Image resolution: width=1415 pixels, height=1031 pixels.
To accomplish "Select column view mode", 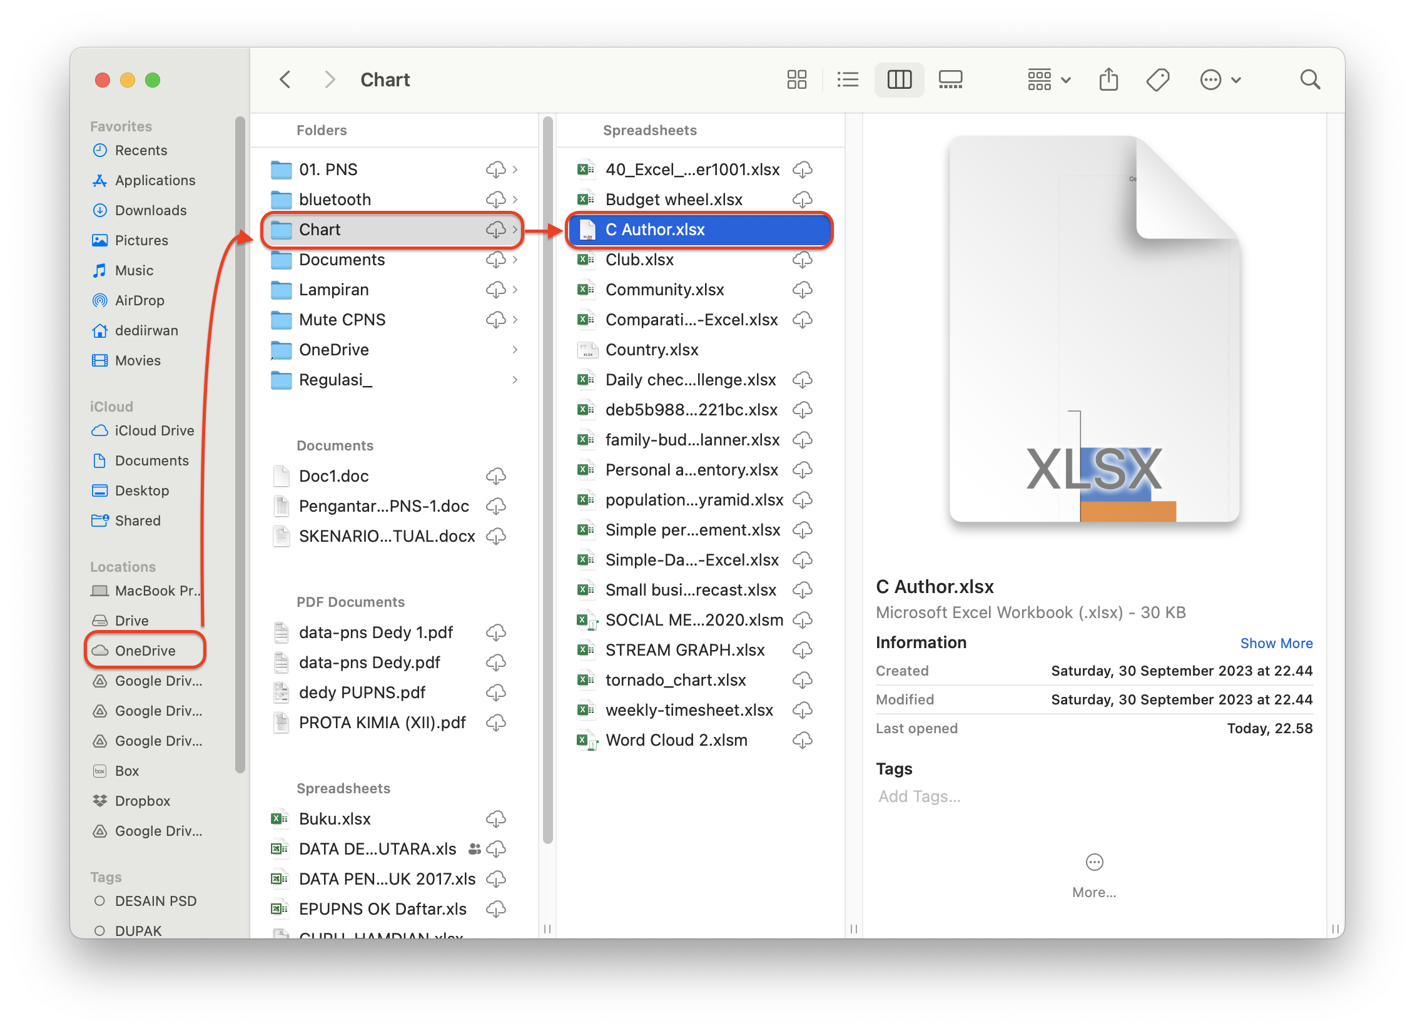I will point(899,79).
